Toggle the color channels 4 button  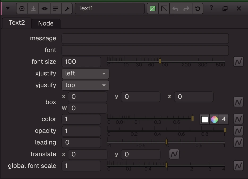[x=224, y=119]
